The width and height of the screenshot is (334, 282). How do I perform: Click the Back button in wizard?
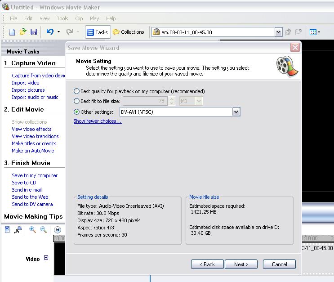[x=207, y=264]
